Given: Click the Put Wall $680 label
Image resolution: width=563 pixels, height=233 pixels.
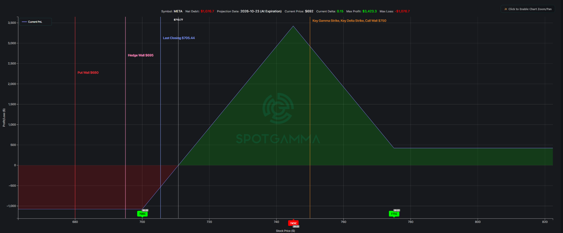Looking at the screenshot, I should coord(88,73).
